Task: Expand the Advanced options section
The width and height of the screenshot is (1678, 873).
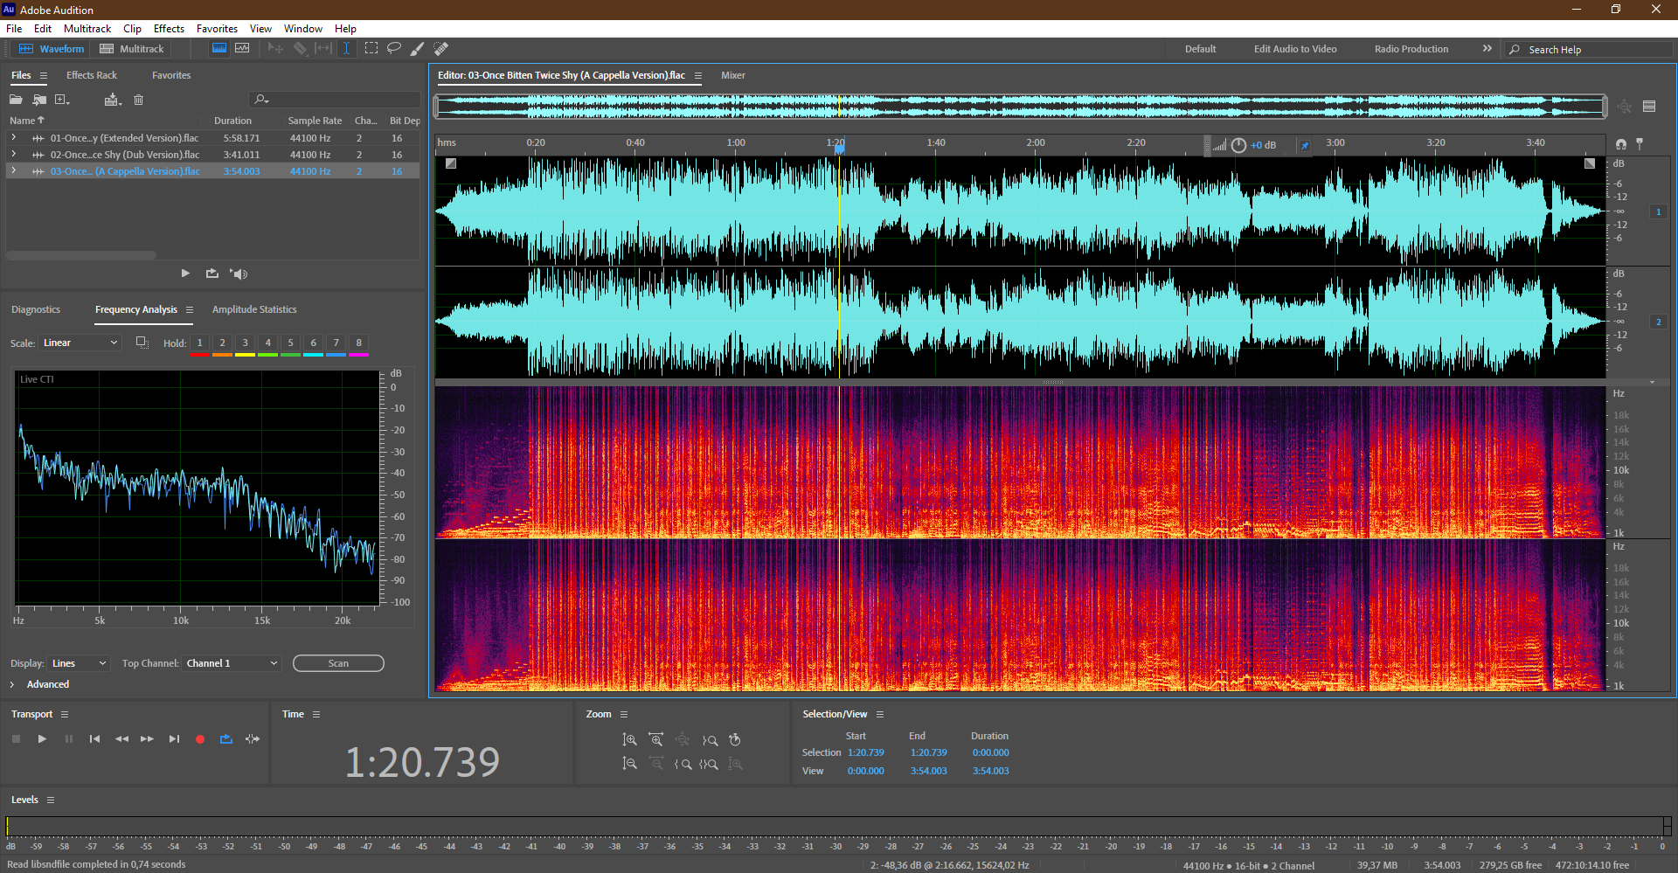Action: tap(12, 684)
